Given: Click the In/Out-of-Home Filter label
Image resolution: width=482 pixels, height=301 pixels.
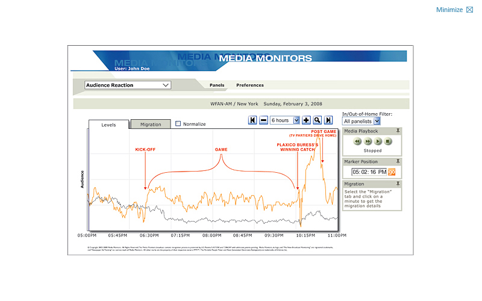Looking at the screenshot, I should coord(368,114).
